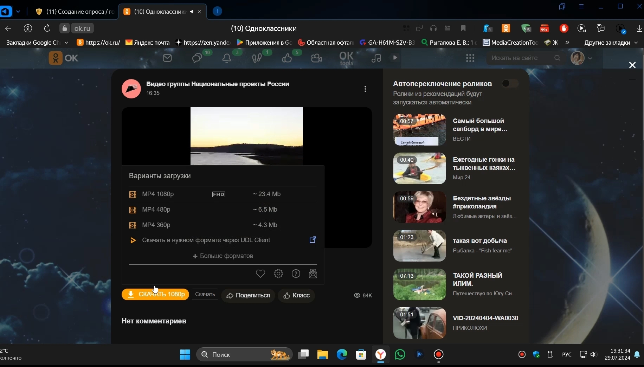Mute the Одноклассники tab speaker icon

point(192,12)
